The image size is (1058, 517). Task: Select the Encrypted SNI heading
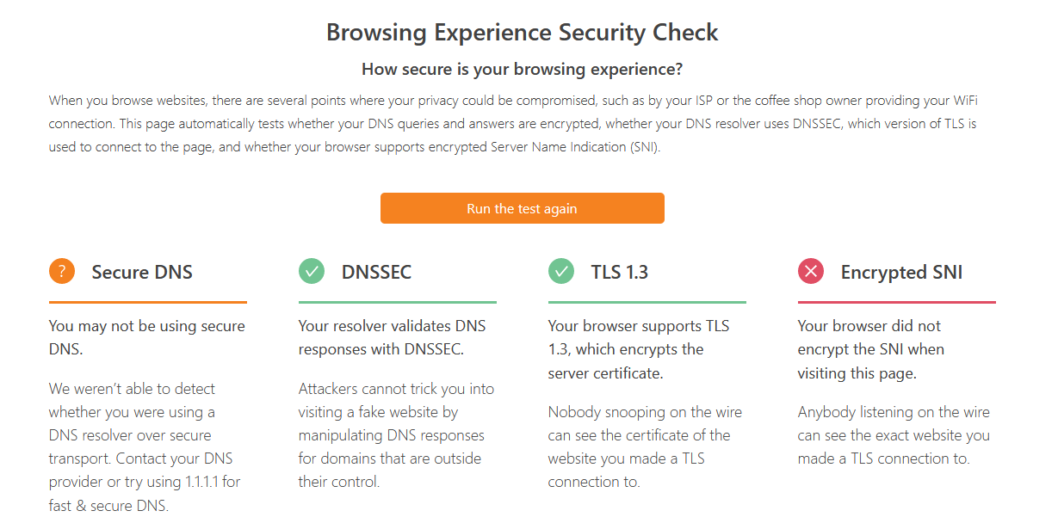click(x=901, y=273)
